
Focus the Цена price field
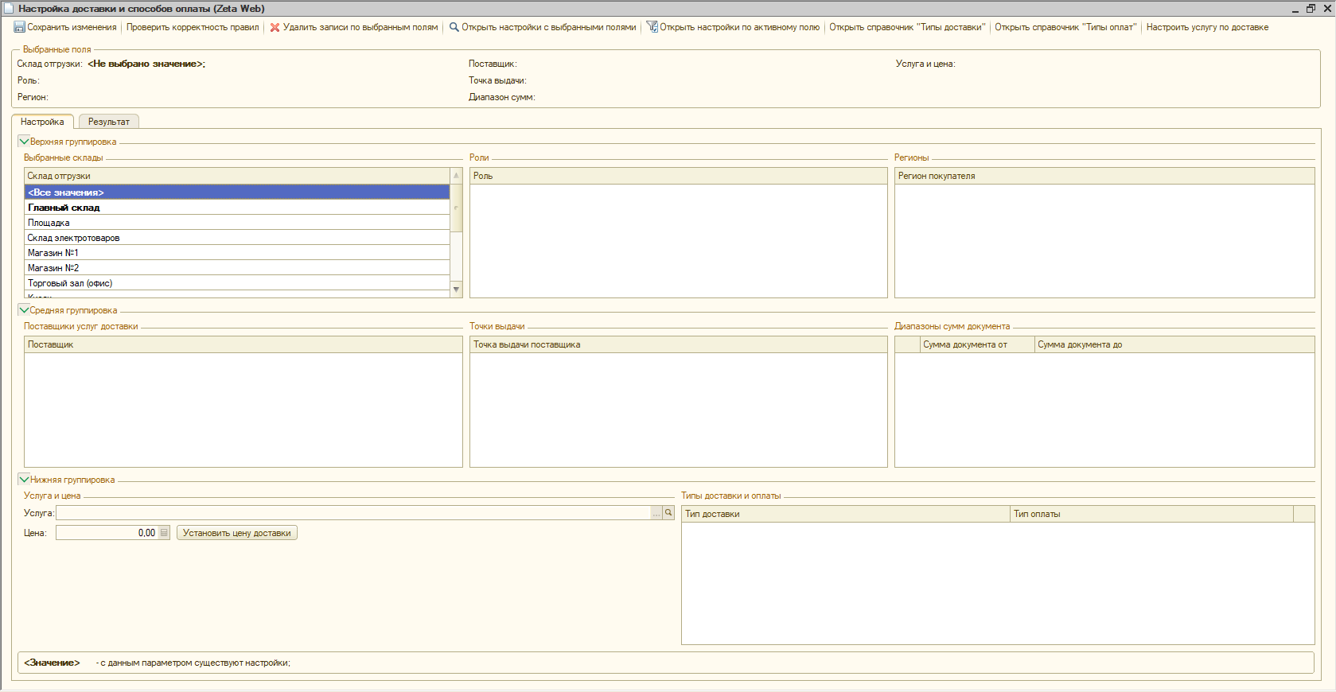click(107, 533)
